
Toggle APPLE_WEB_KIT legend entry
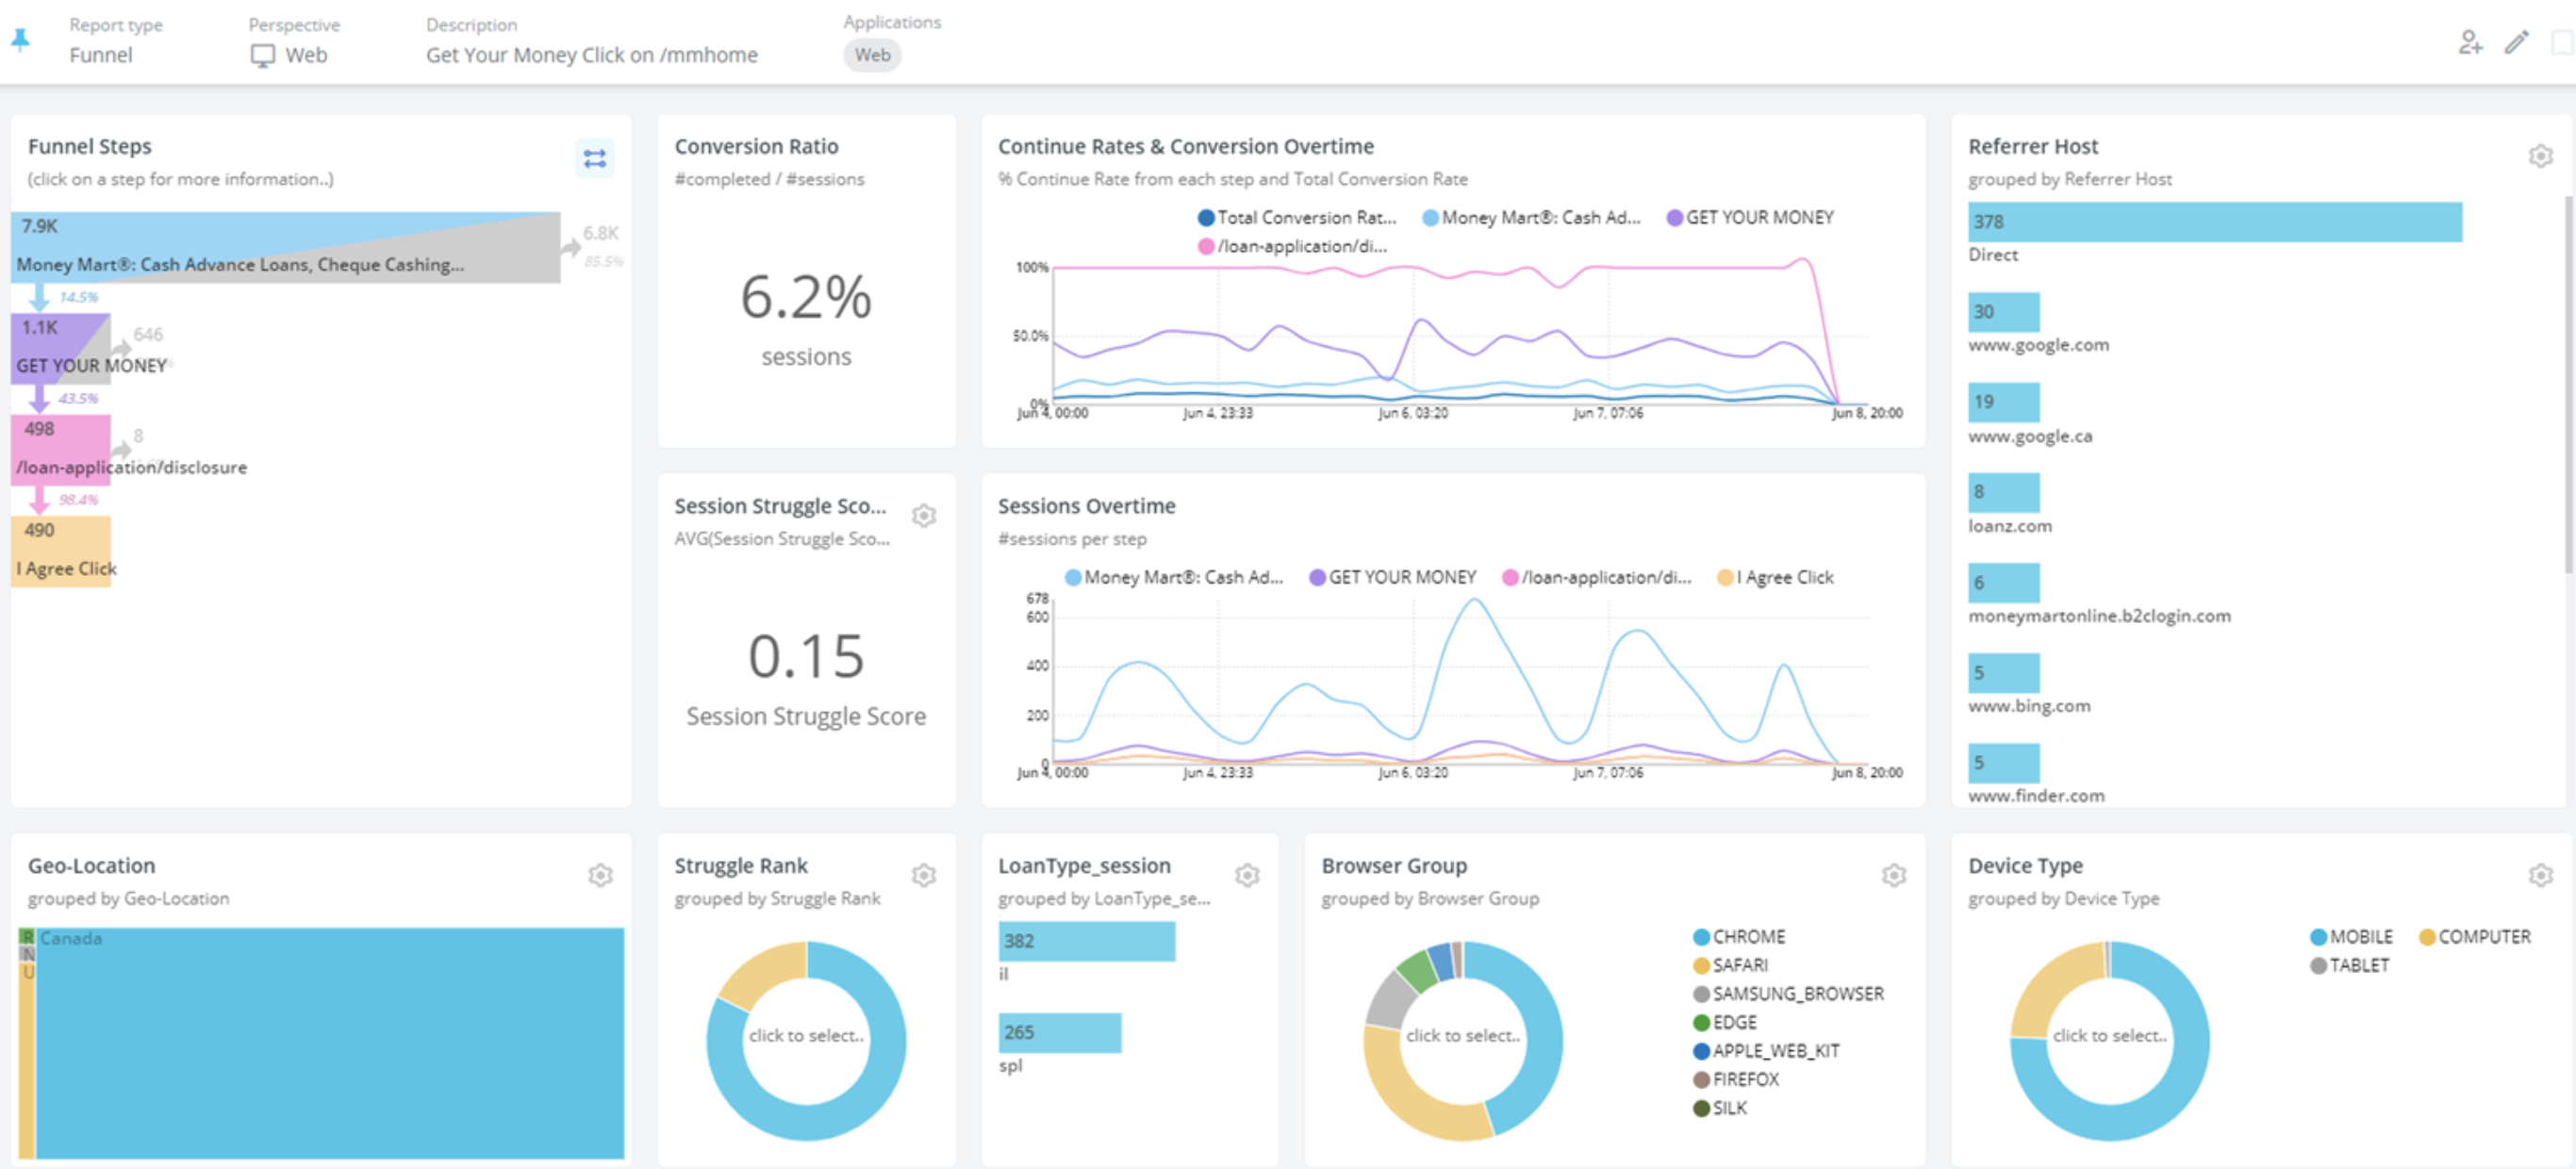point(1766,1051)
